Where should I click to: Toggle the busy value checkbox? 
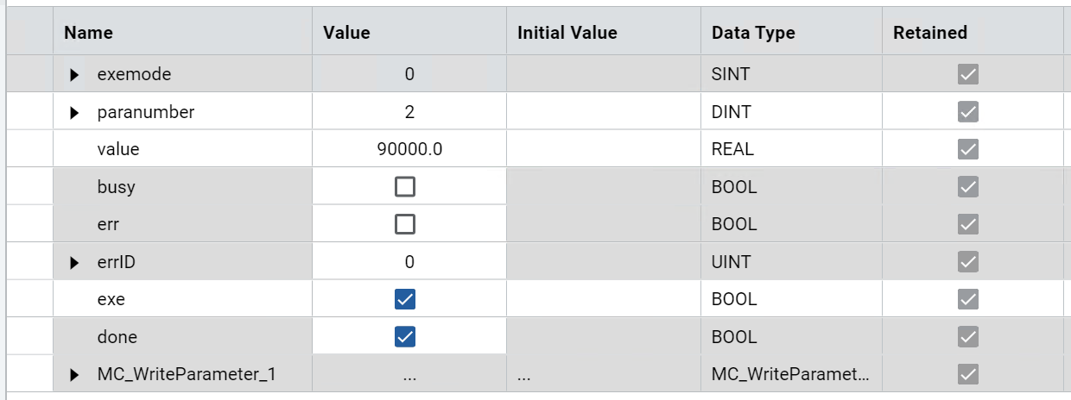pyautogui.click(x=404, y=187)
